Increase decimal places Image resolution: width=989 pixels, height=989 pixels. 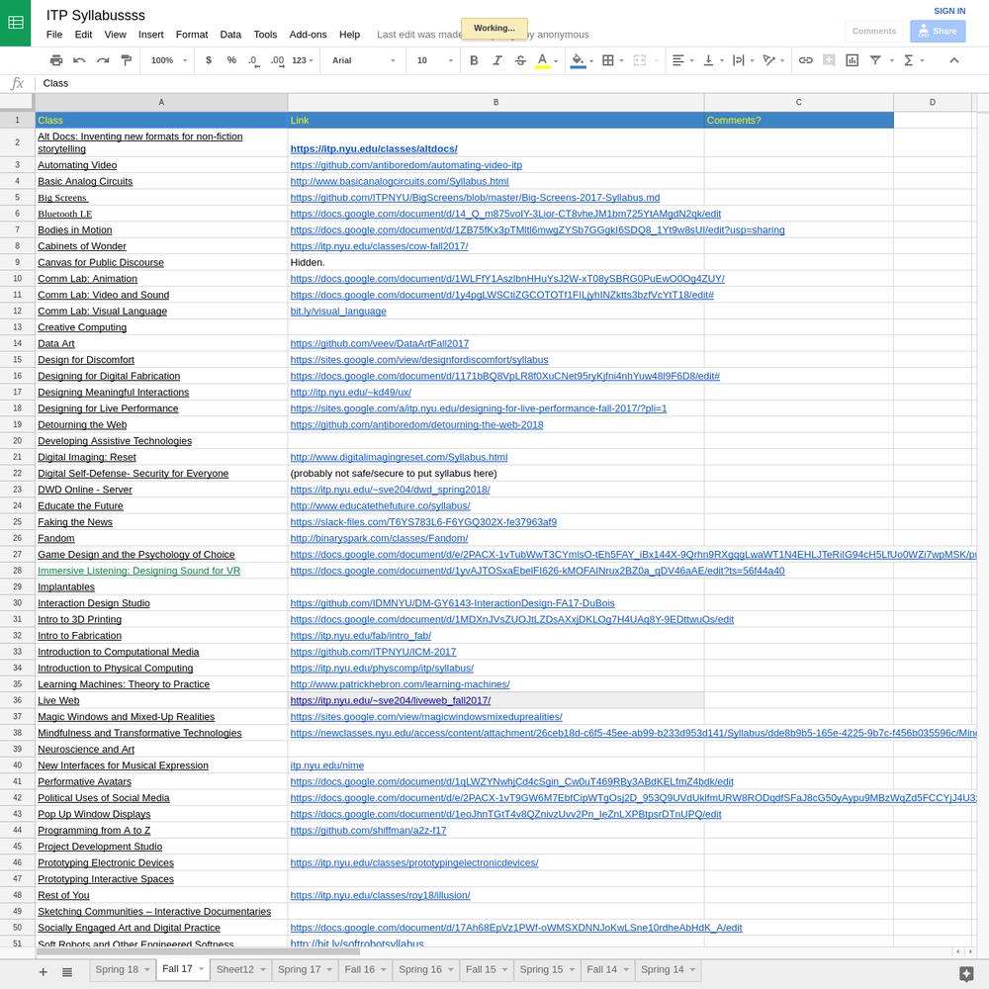point(277,60)
